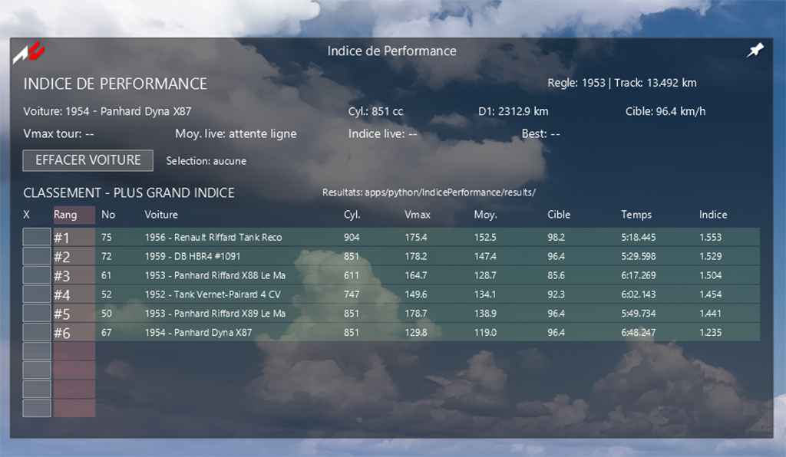
Task: Click 'Cible: 96.4 km/h' header value
Action: click(665, 111)
